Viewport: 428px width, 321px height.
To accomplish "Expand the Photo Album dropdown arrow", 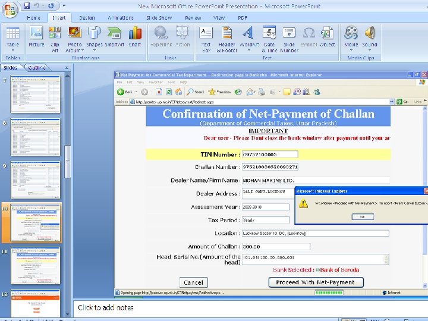I will click(83, 51).
